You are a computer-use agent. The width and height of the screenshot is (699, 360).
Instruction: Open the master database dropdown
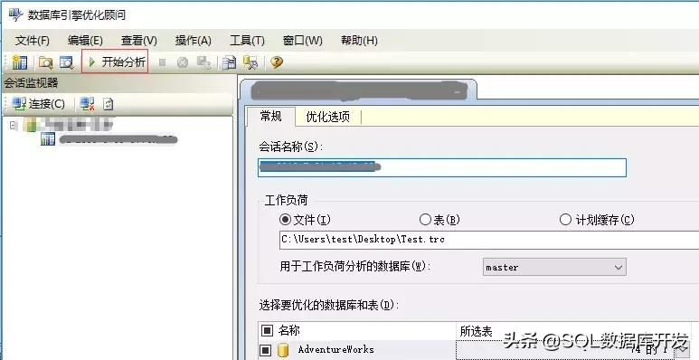[554, 267]
